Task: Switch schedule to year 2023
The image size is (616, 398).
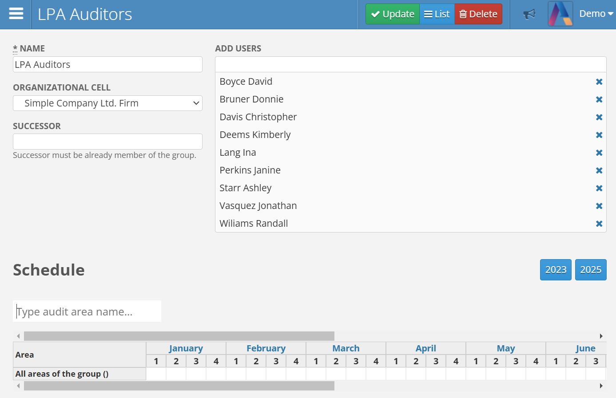Action: pyautogui.click(x=556, y=270)
